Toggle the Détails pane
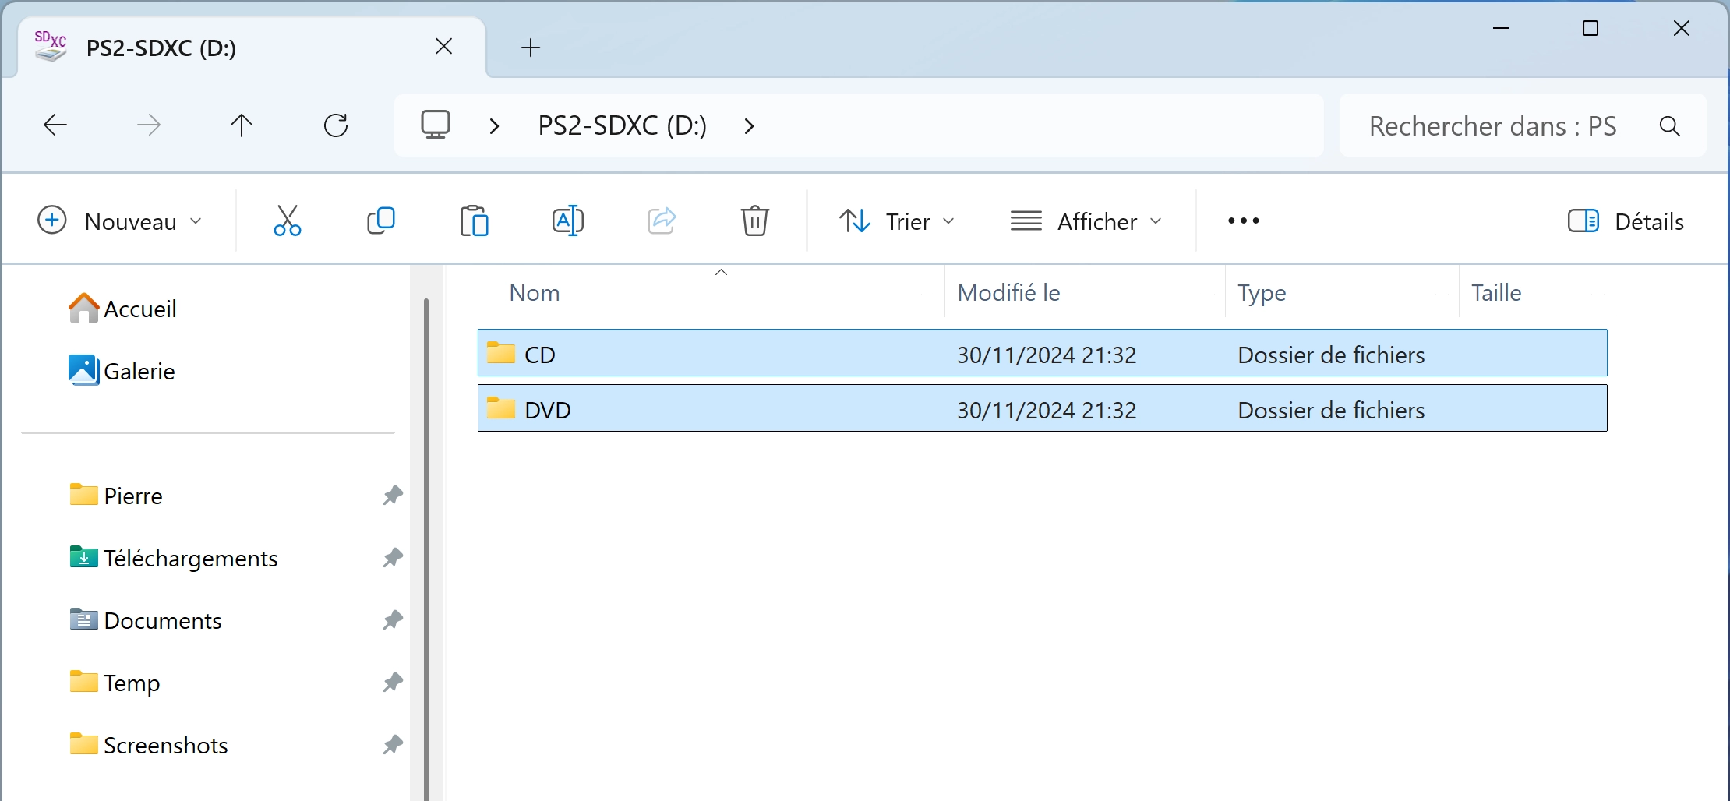Viewport: 1730px width, 801px height. [1626, 221]
